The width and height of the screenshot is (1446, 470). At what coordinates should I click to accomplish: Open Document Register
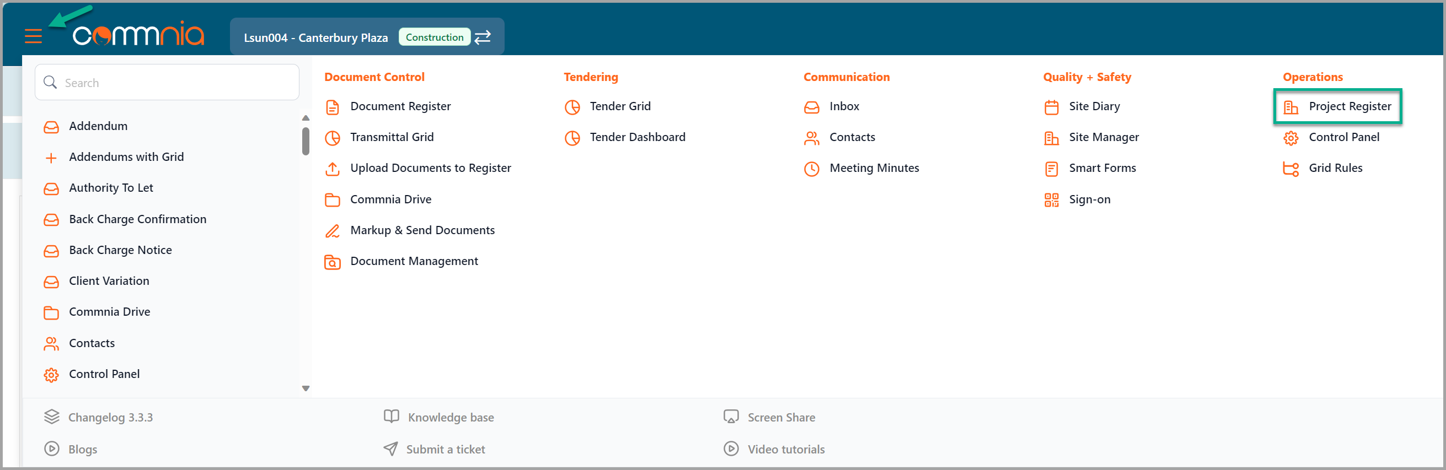[x=400, y=106]
